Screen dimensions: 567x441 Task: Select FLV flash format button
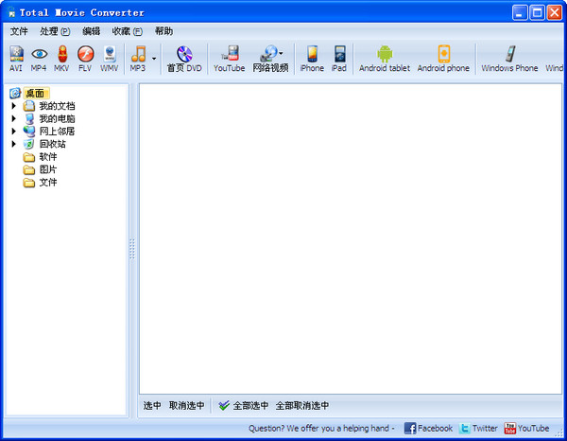[x=85, y=59]
